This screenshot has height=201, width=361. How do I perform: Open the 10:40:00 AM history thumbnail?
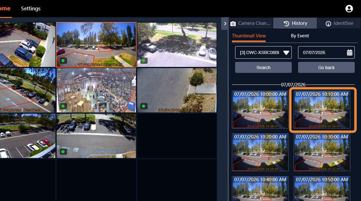260,188
